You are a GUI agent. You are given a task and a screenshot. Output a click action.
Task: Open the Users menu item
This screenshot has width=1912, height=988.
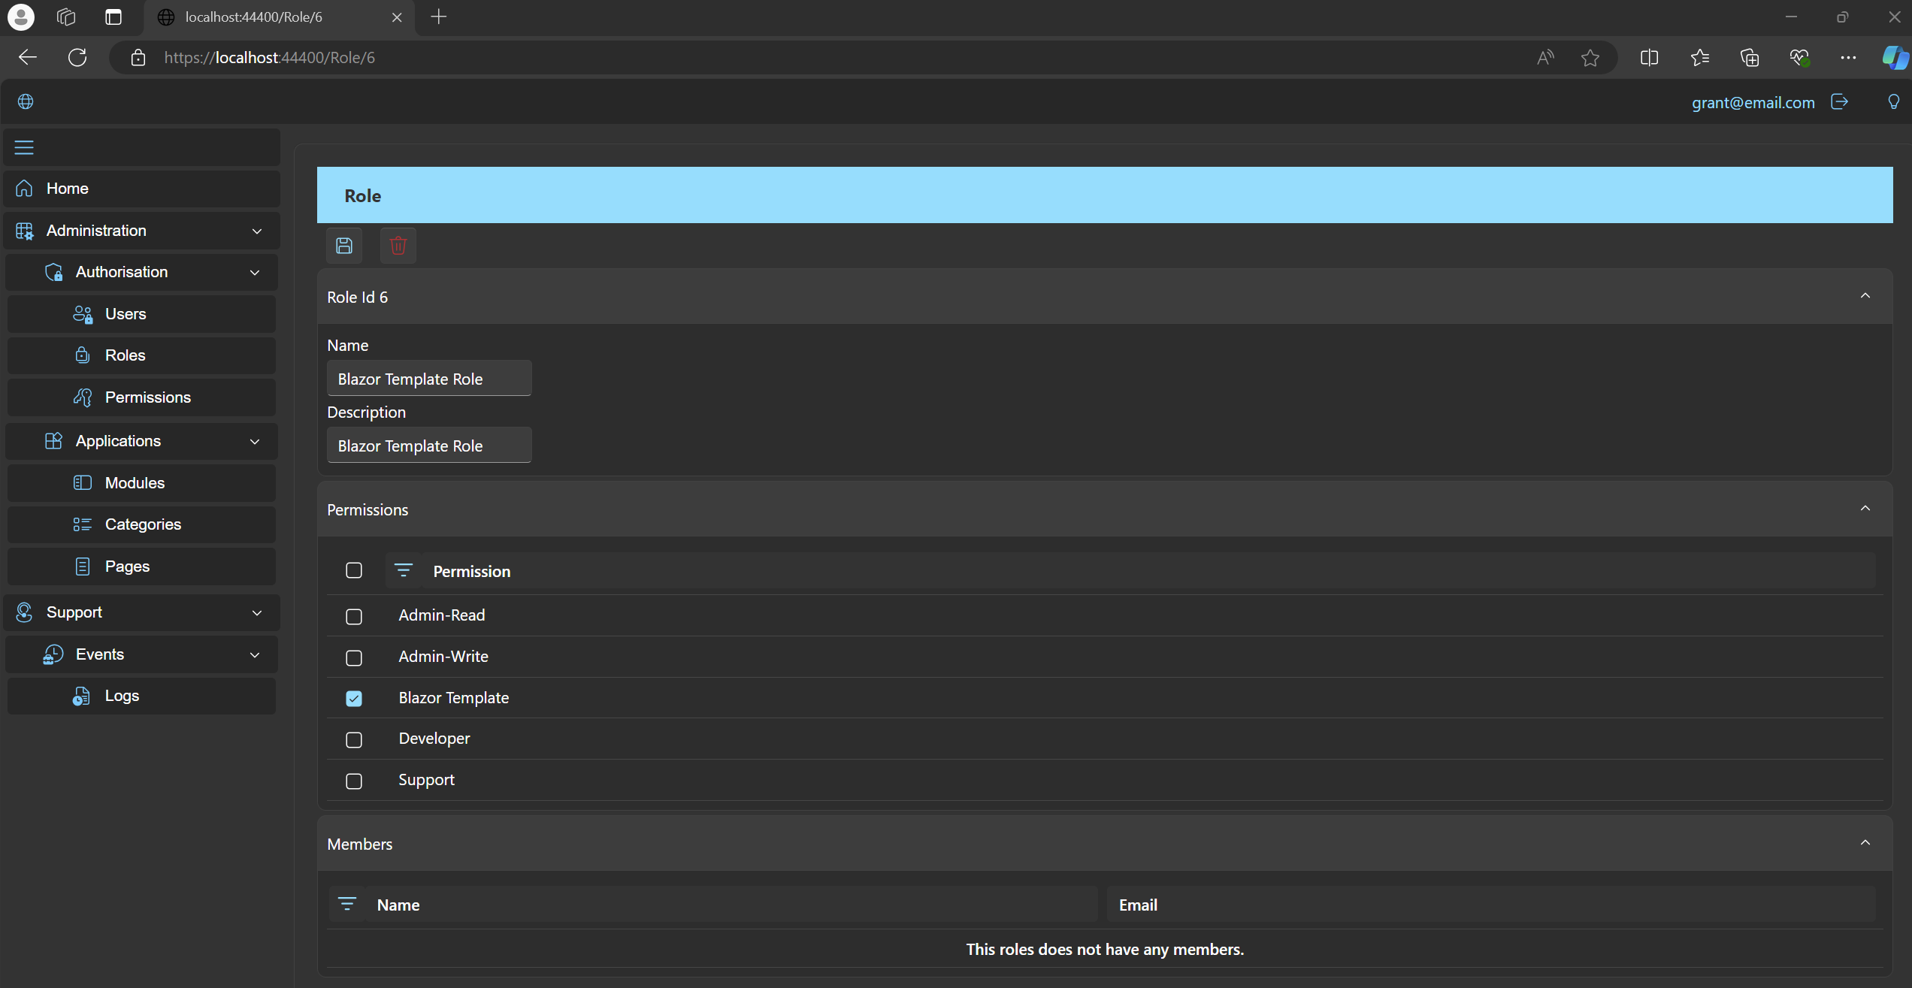126,314
